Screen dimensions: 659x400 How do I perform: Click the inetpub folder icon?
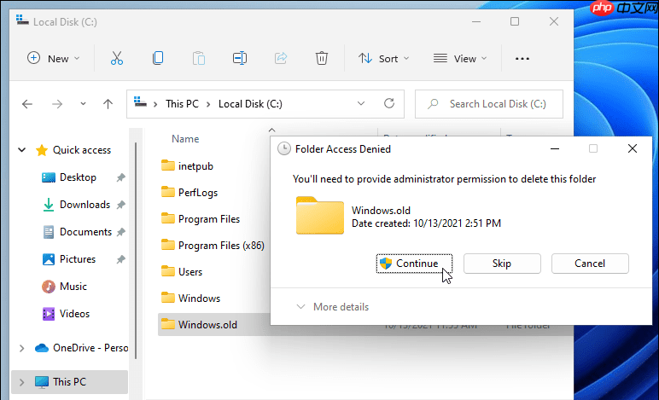168,165
